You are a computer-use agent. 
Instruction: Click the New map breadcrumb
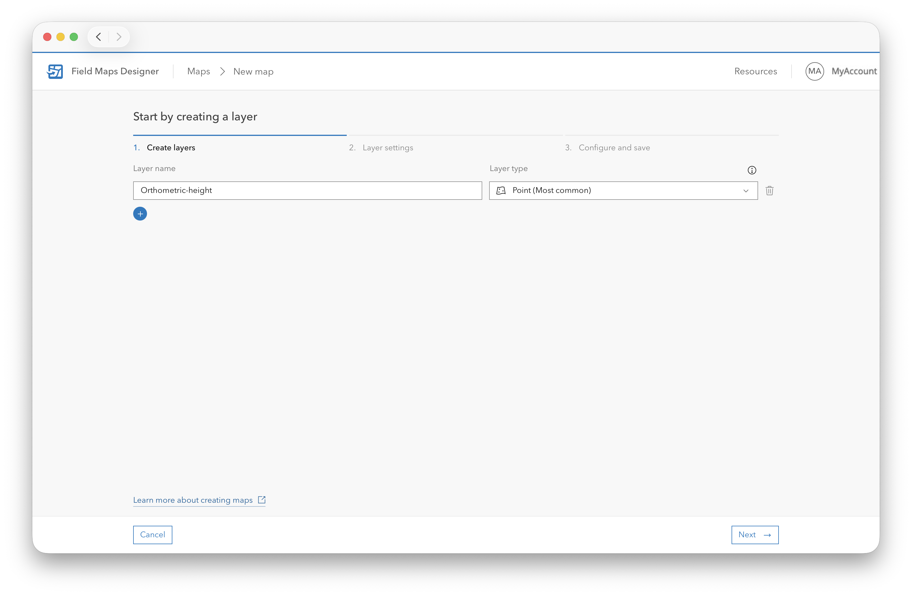click(253, 72)
